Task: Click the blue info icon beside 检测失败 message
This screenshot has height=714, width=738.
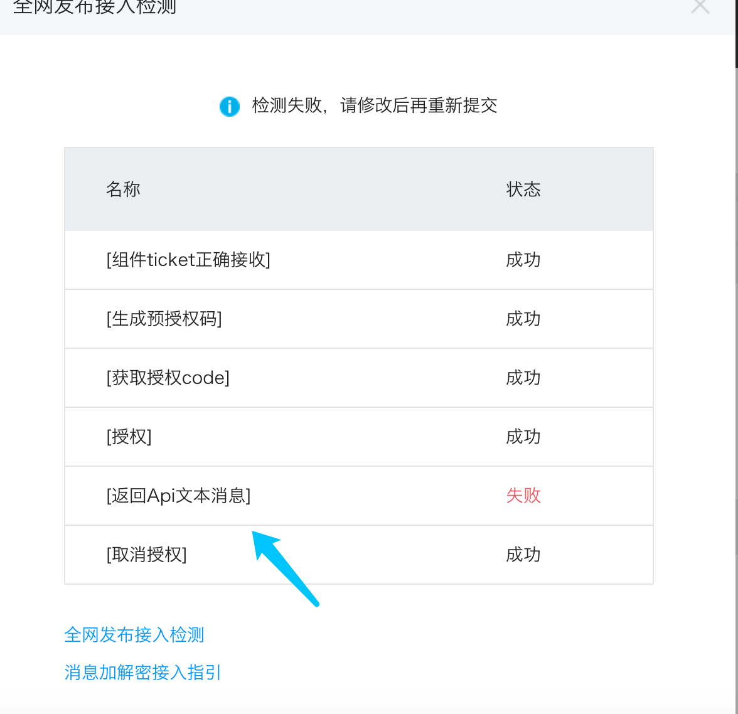Action: click(230, 106)
